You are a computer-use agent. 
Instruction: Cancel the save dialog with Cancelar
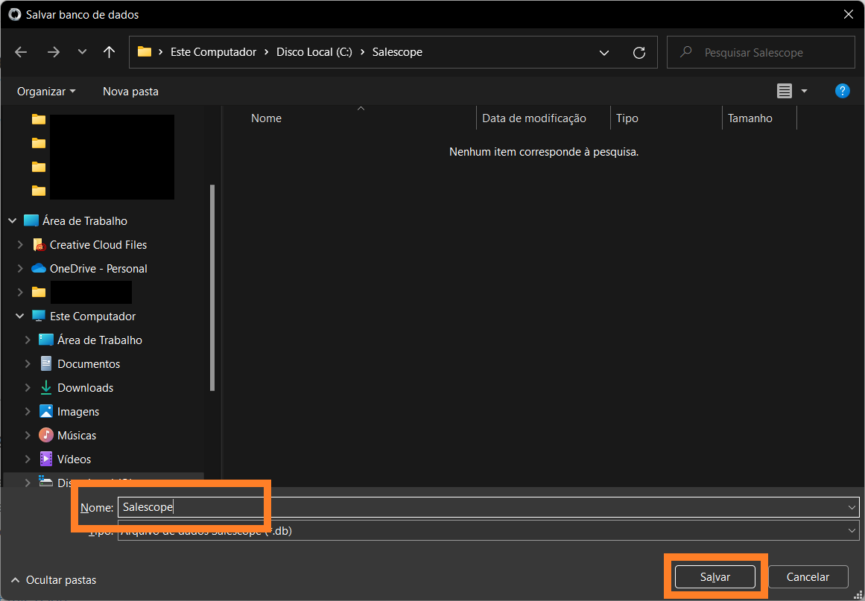(808, 577)
